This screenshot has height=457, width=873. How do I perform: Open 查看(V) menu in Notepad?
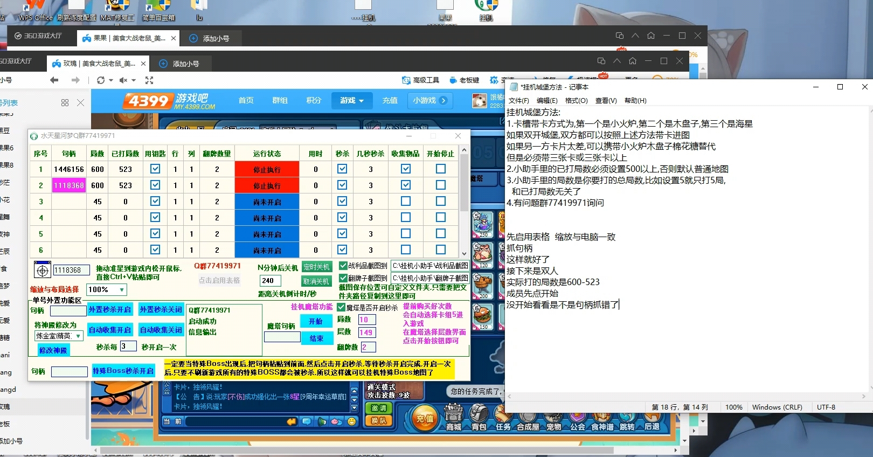coord(606,101)
